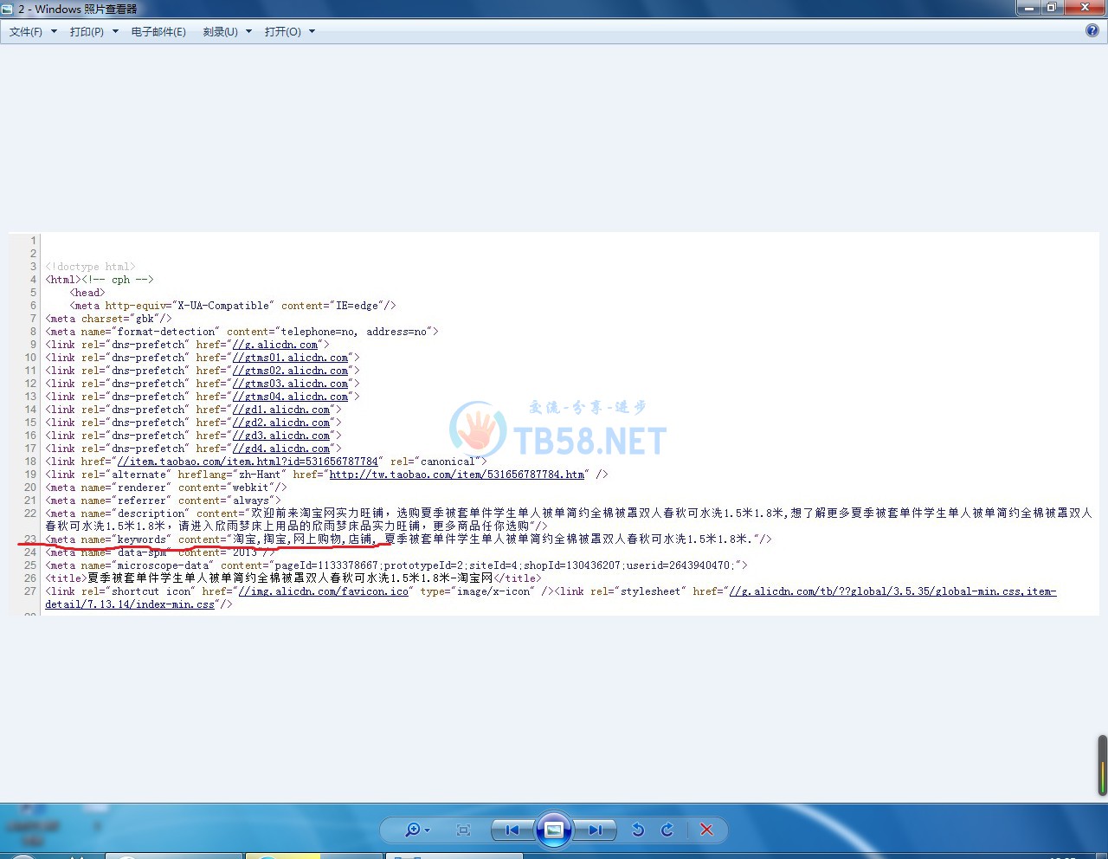Viewport: 1108px width, 859px height.
Task: Open the 文件(F) menu
Action: 32,31
